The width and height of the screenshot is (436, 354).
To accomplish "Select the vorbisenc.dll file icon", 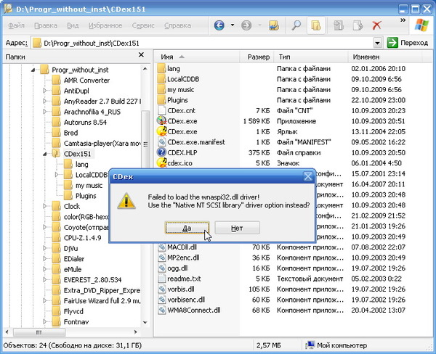I will point(161,300).
